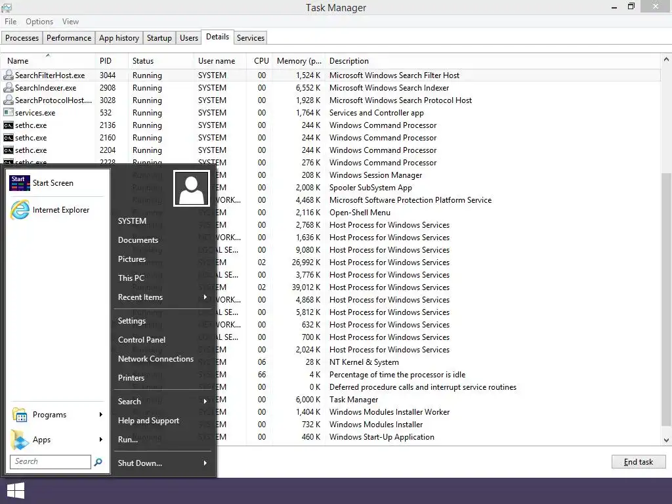Screen dimensions: 672x504
Task: Open Network Connections entry
Action: [156, 359]
